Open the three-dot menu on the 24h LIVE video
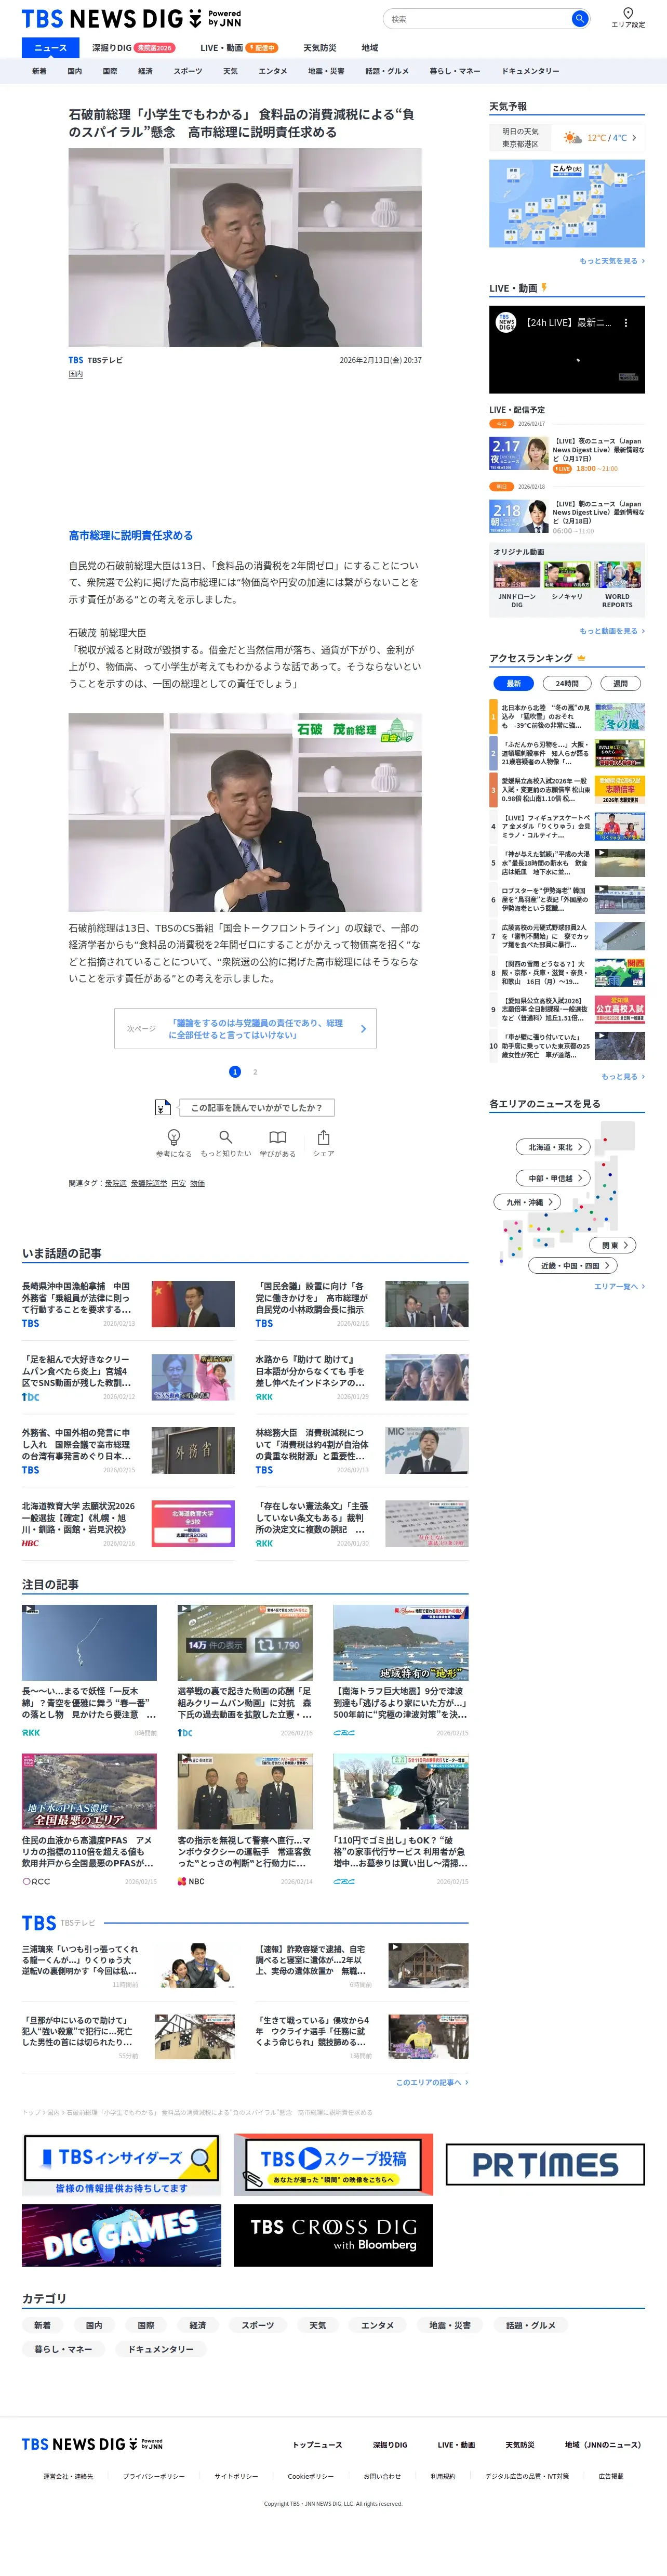667x2576 pixels. coord(626,323)
